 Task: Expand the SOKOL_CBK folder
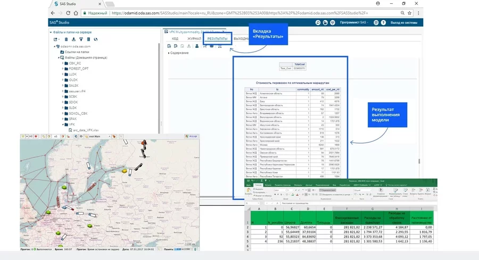tap(63, 113)
